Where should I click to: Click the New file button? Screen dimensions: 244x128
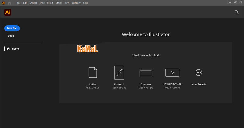[12, 28]
